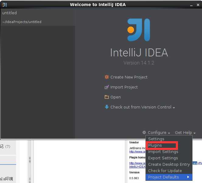Close the Welcome to IntelliJ IDEA window
Image resolution: width=202 pixels, height=183 pixels.
pyautogui.click(x=198, y=5)
